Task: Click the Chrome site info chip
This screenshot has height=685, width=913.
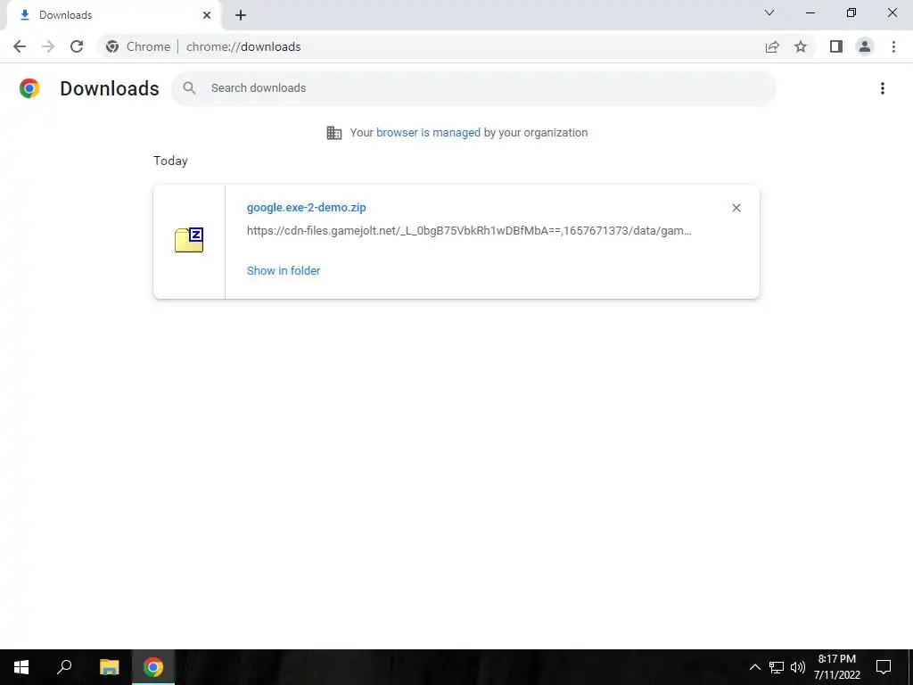Action: (138, 46)
